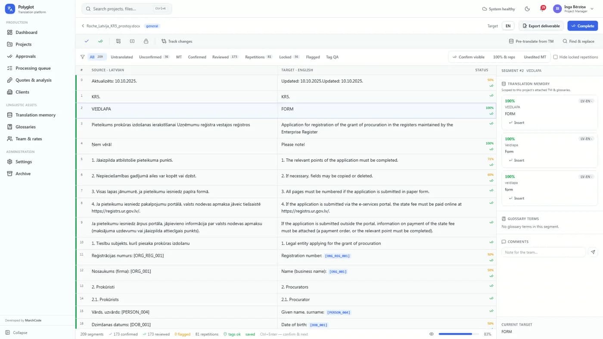The image size is (603, 339).
Task: Click the Polyglot logo icon
Action: 10,9
